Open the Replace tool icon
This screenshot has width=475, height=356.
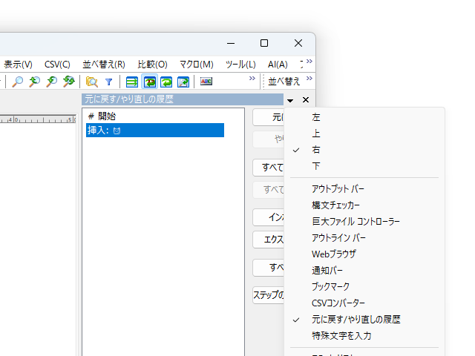69,82
